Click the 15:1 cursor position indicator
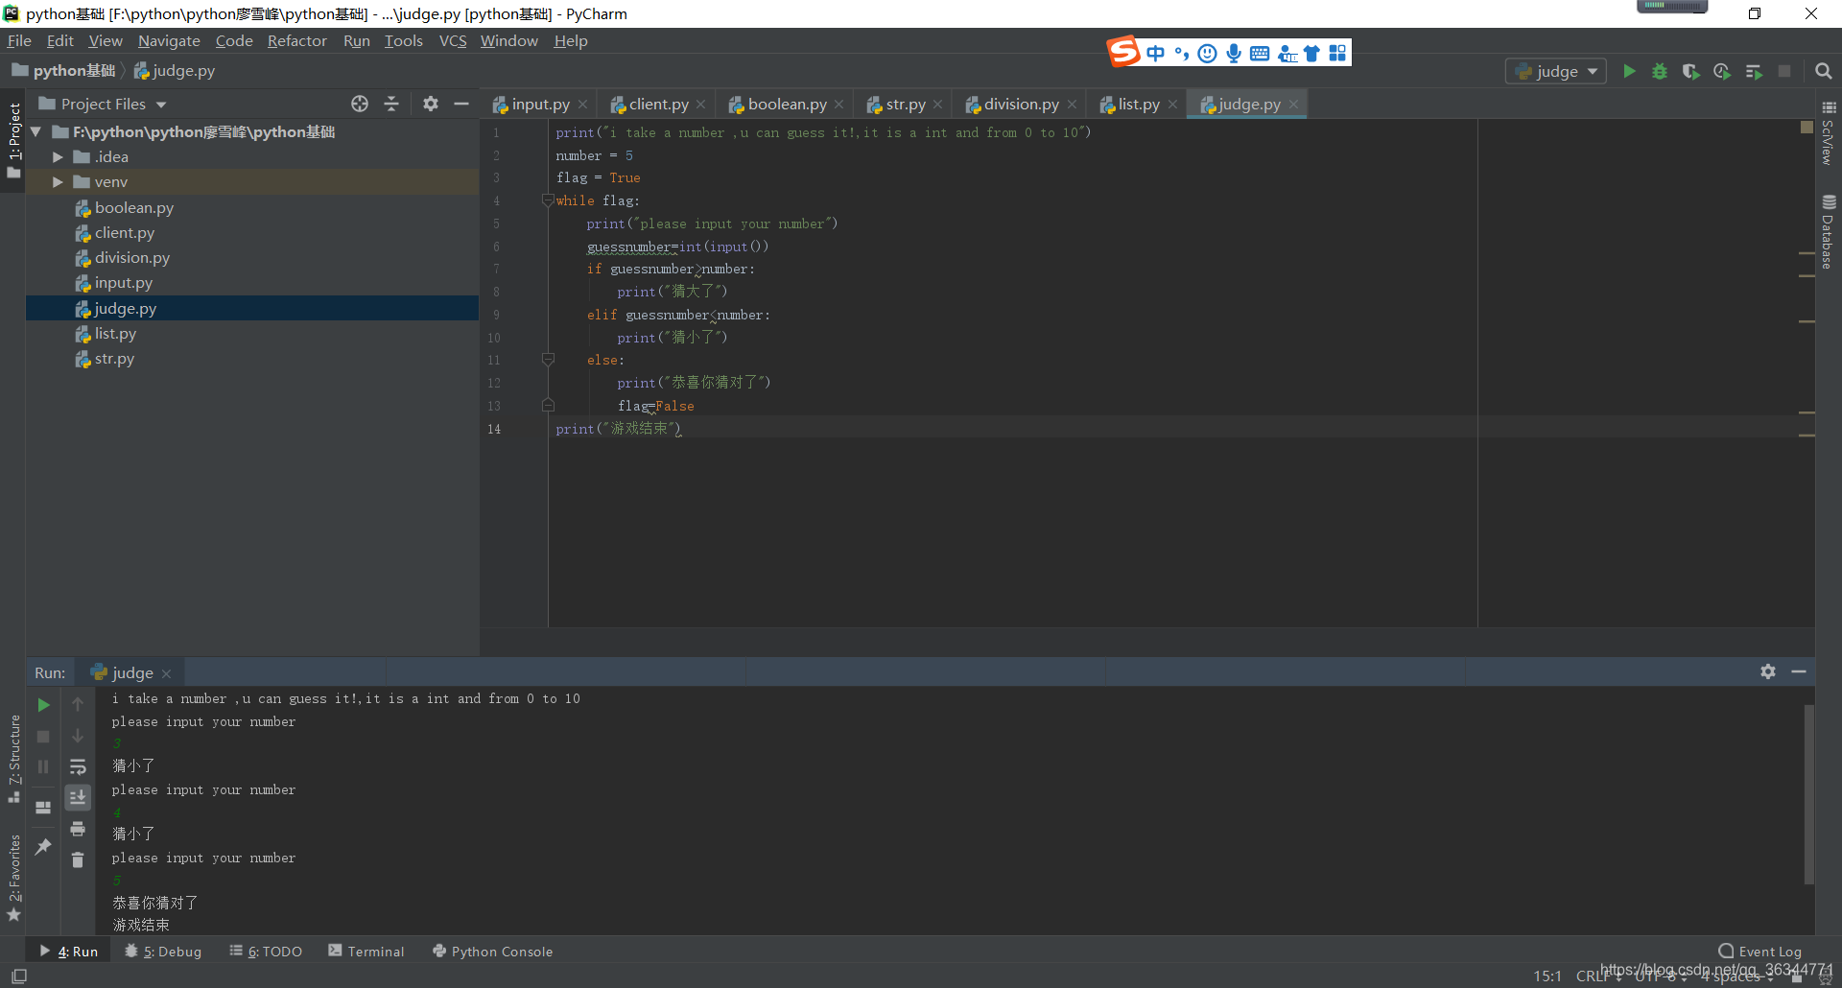The width and height of the screenshot is (1842, 988). click(1547, 976)
